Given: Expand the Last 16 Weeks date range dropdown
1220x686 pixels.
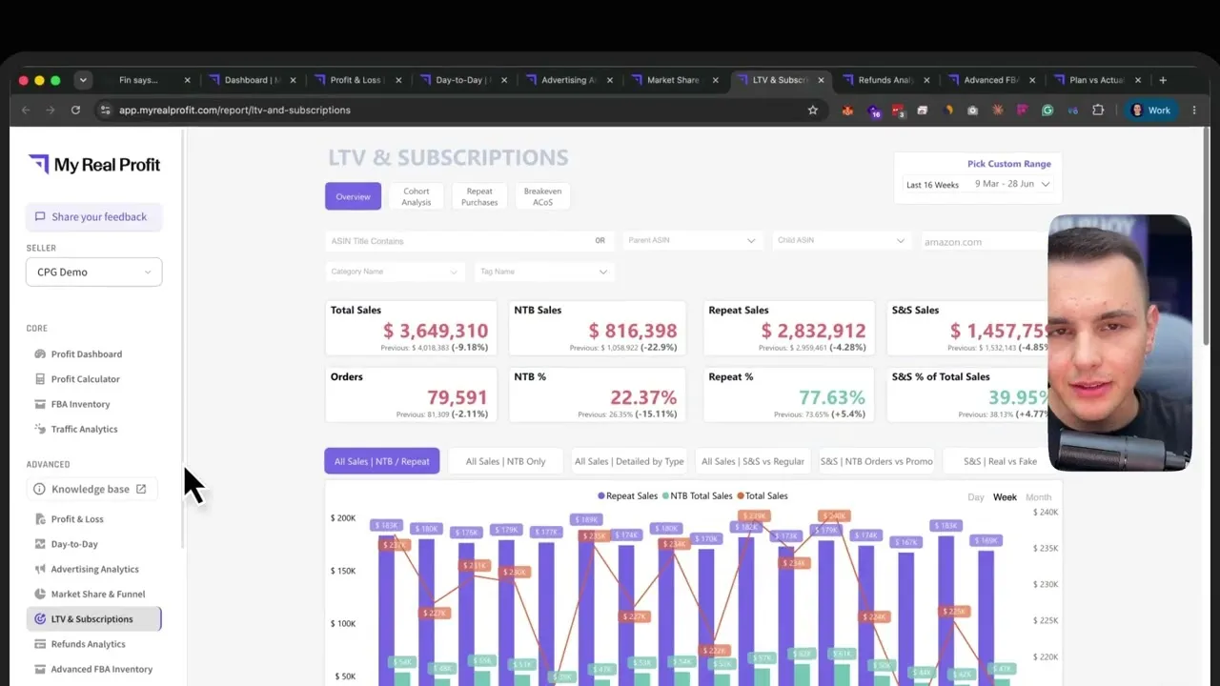Looking at the screenshot, I should (978, 184).
